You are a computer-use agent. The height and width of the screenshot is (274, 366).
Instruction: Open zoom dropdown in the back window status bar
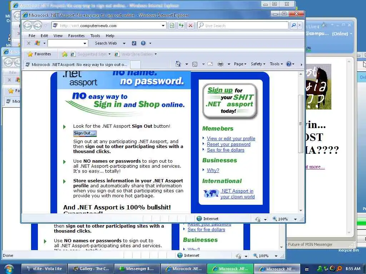click(276, 256)
